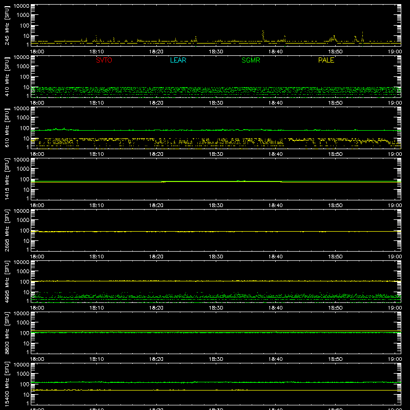Select the 4995 MHz [SFU] axis title

7,281
